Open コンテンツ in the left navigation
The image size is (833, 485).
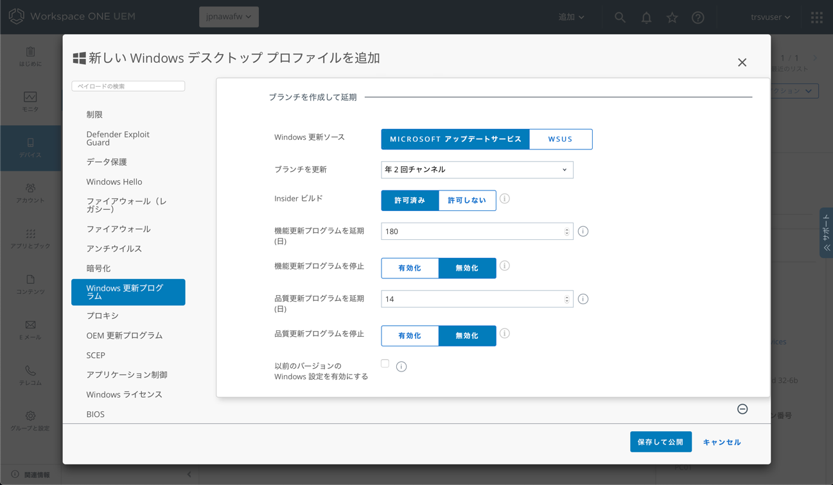pyautogui.click(x=30, y=285)
